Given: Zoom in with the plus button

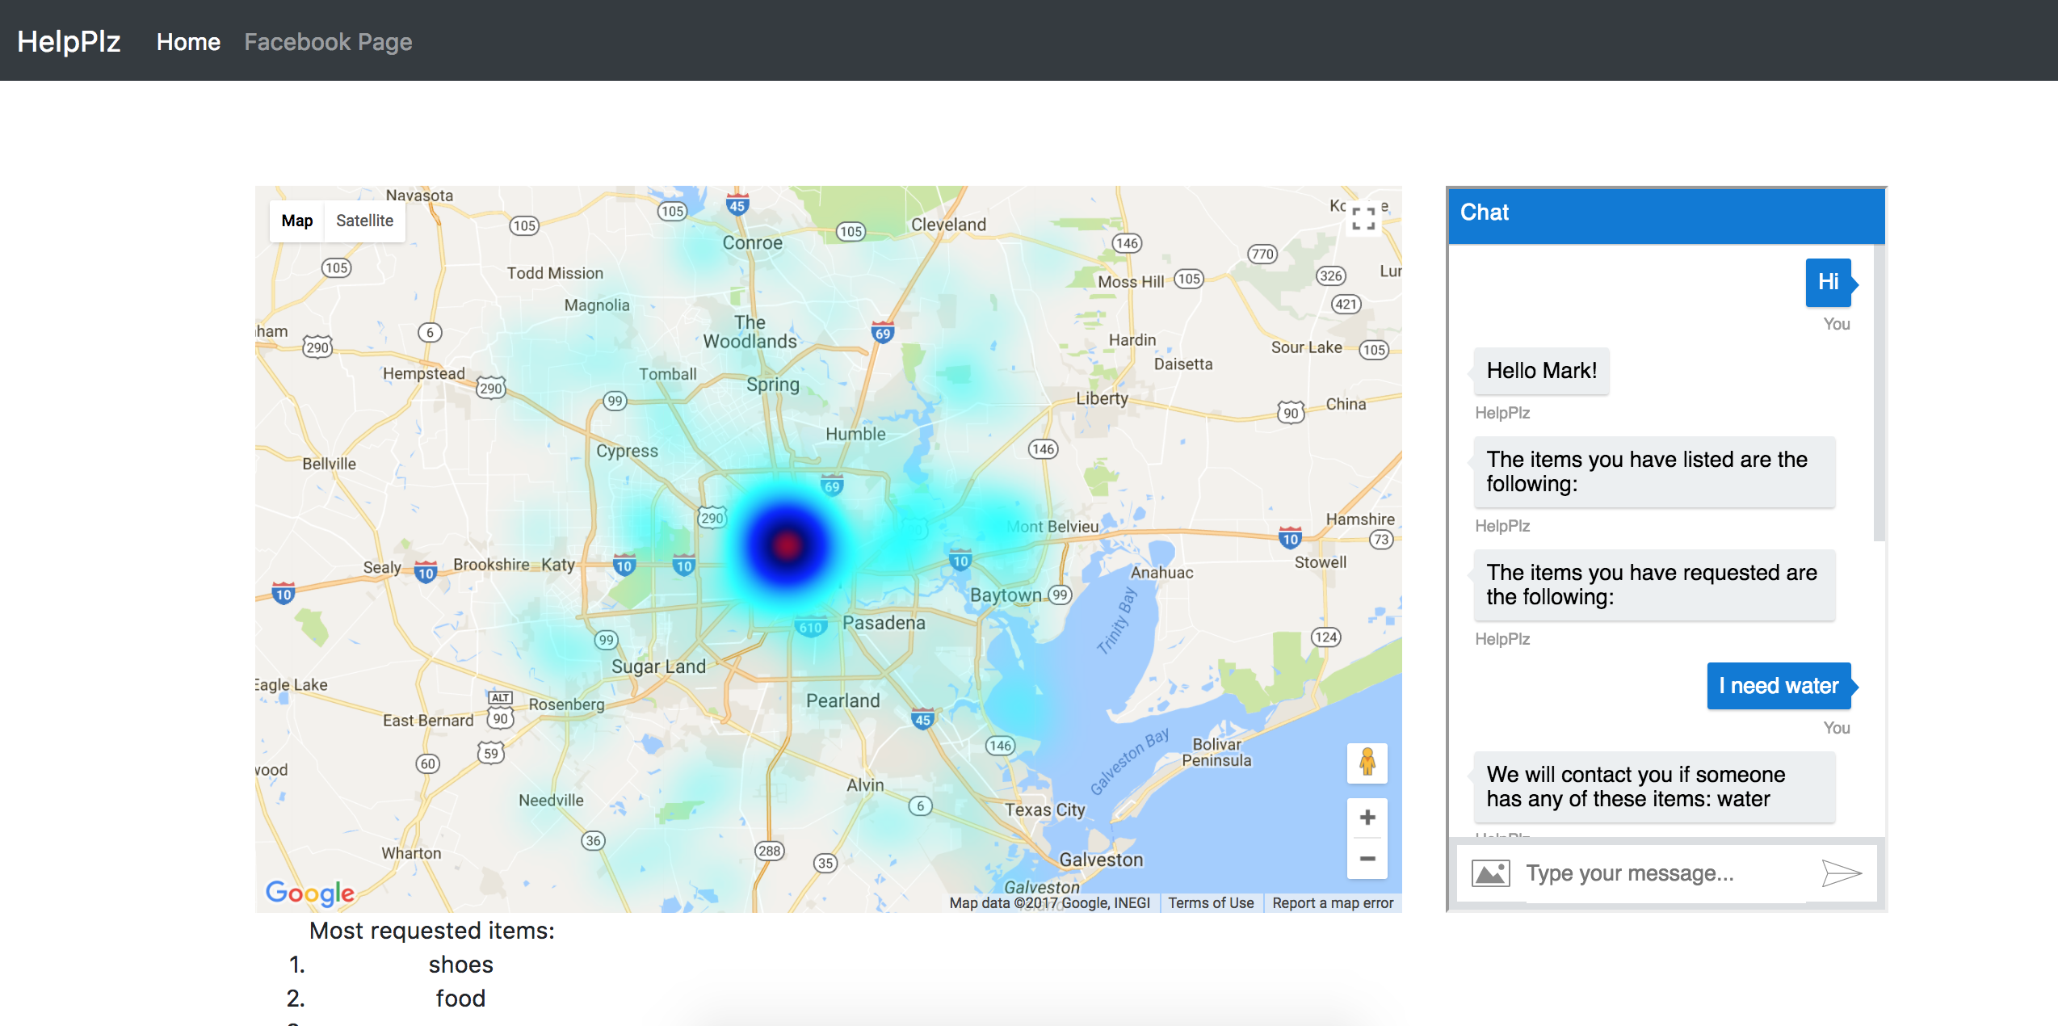Looking at the screenshot, I should (1367, 818).
